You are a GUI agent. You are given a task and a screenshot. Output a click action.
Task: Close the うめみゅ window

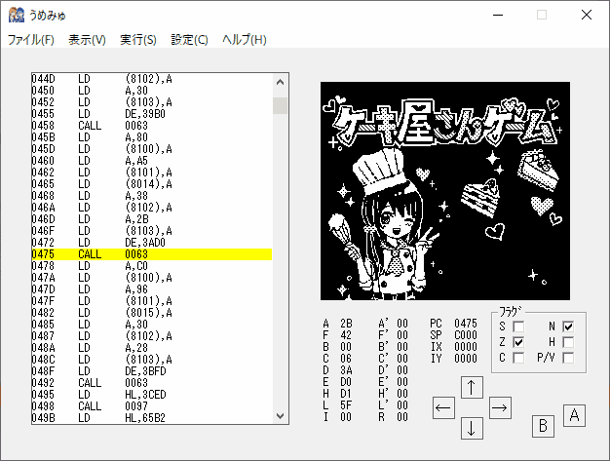(587, 16)
